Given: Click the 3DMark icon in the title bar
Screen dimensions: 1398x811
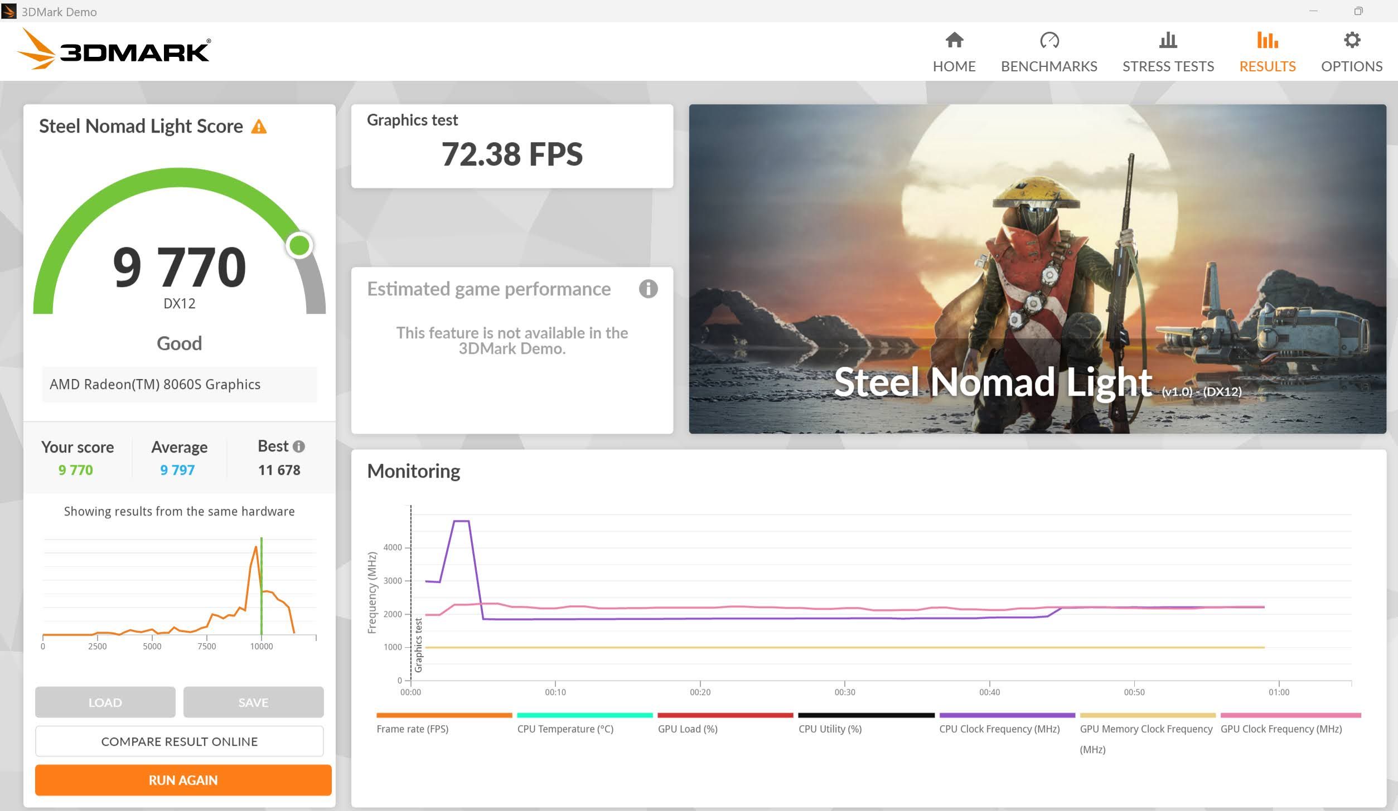Looking at the screenshot, I should point(10,11).
